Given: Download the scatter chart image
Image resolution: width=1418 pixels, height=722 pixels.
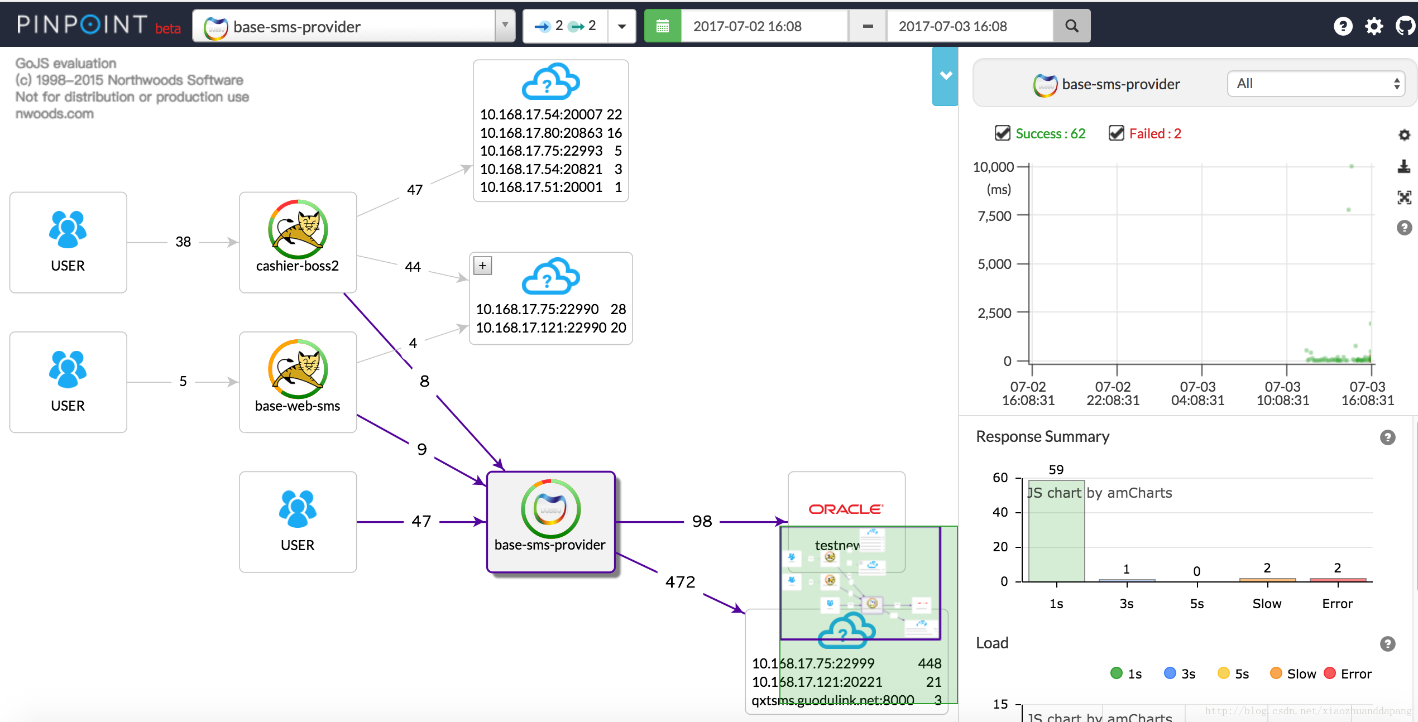Looking at the screenshot, I should 1404,166.
